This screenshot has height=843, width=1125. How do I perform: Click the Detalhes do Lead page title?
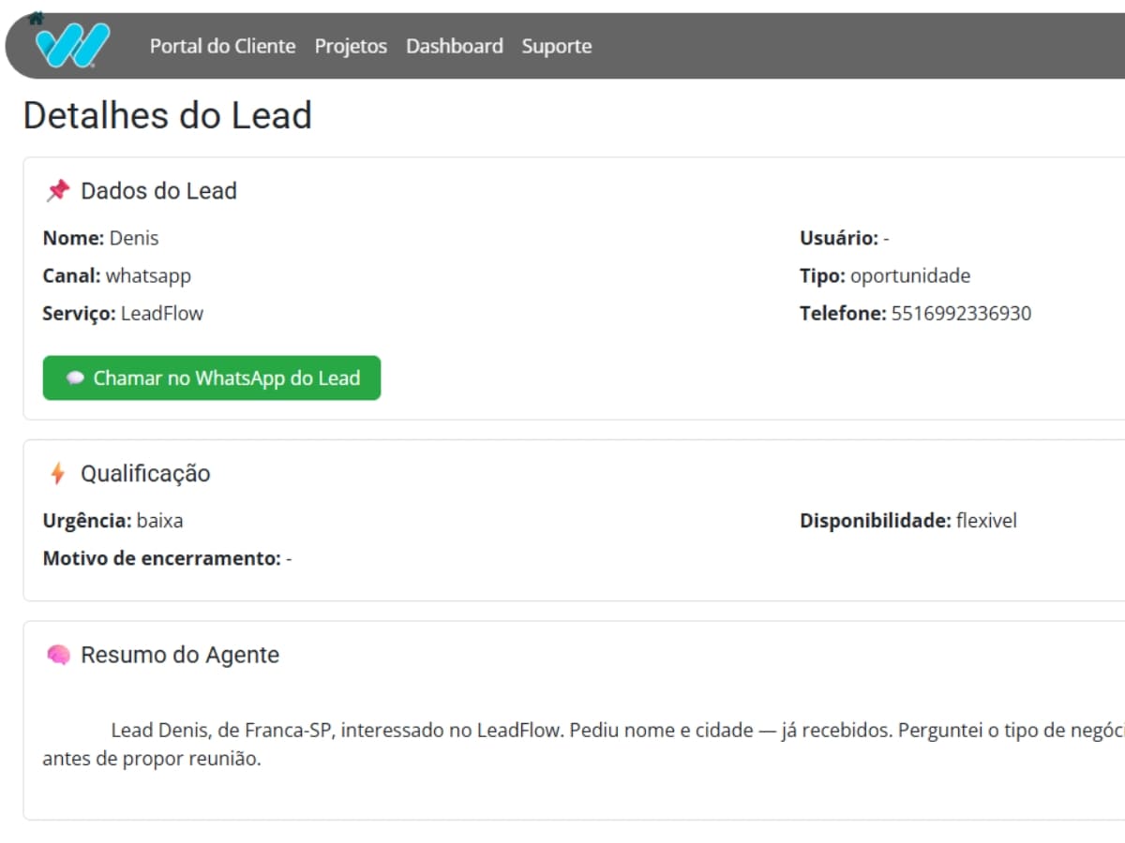167,114
